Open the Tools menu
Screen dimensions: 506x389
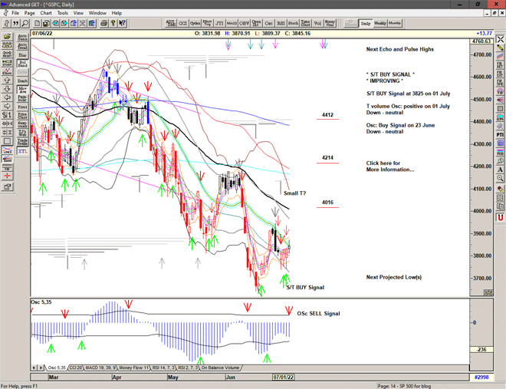point(63,13)
